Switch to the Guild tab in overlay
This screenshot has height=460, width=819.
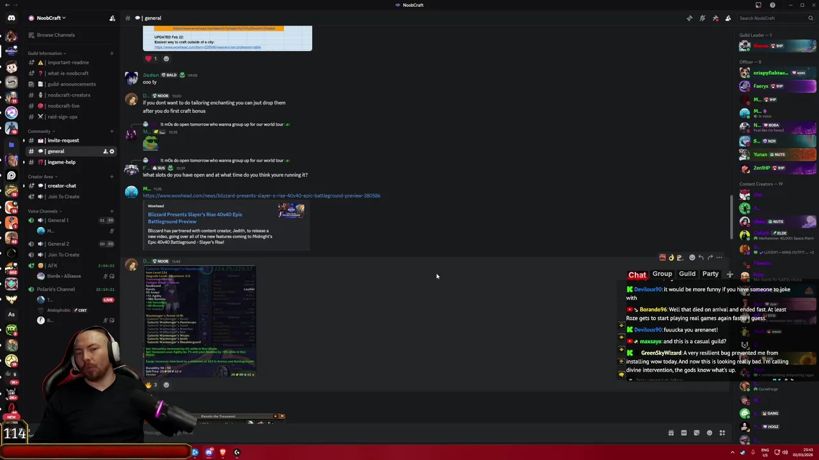click(687, 274)
